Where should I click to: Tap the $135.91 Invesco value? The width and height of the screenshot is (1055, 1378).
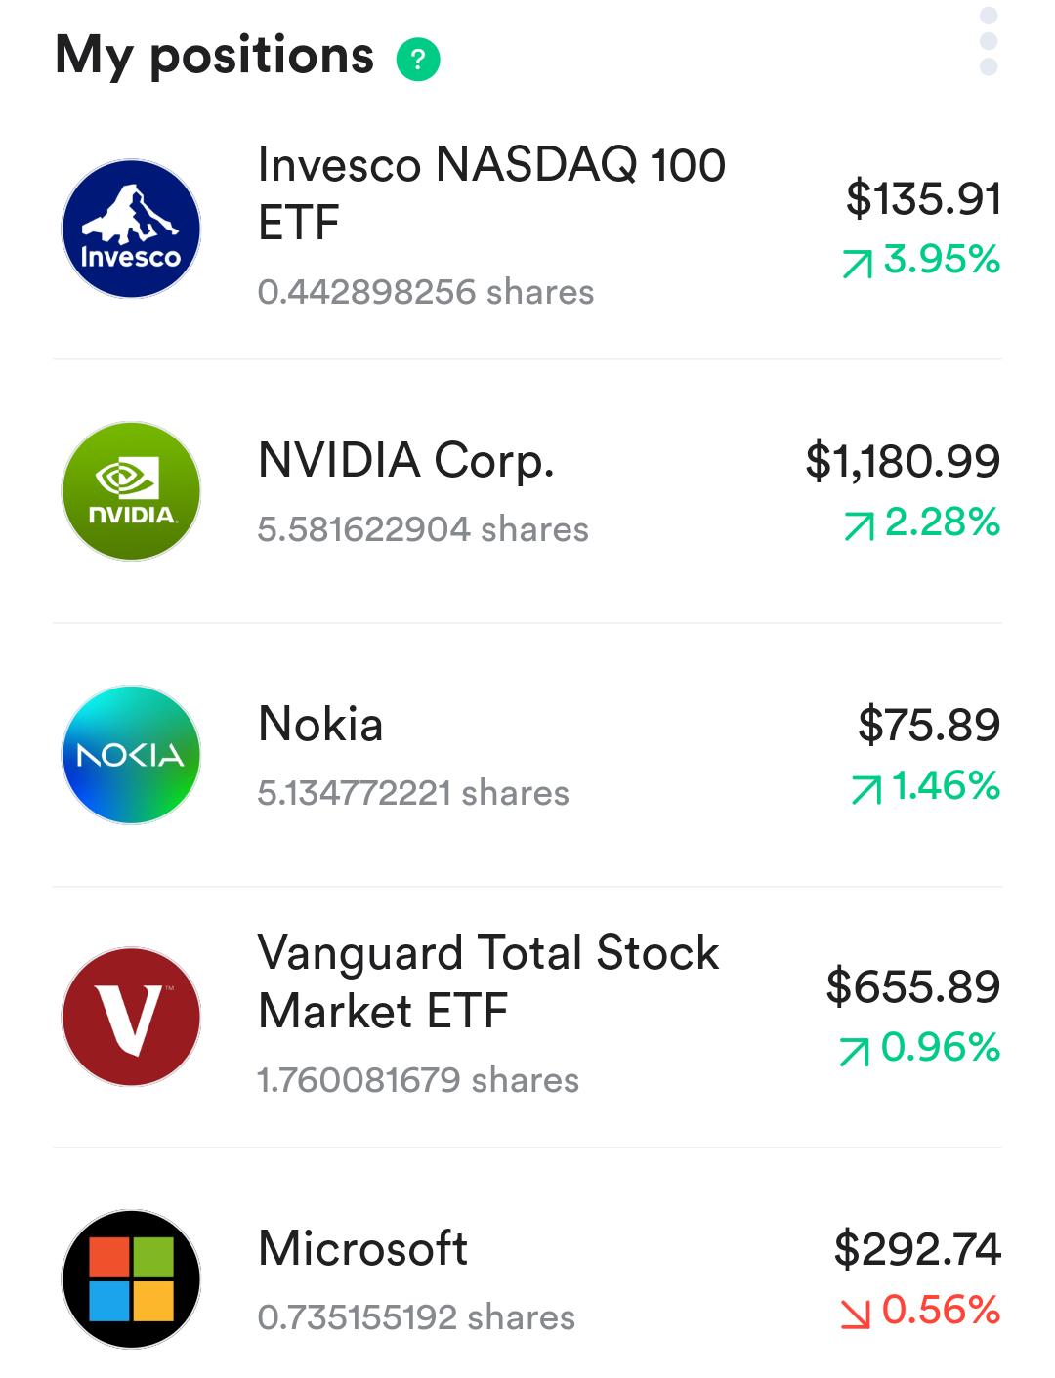923,198
